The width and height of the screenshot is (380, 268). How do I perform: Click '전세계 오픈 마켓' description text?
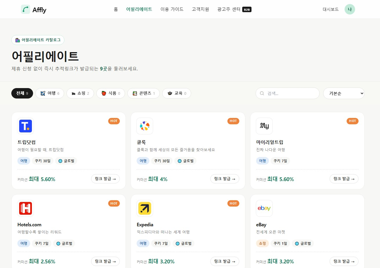coord(271,232)
